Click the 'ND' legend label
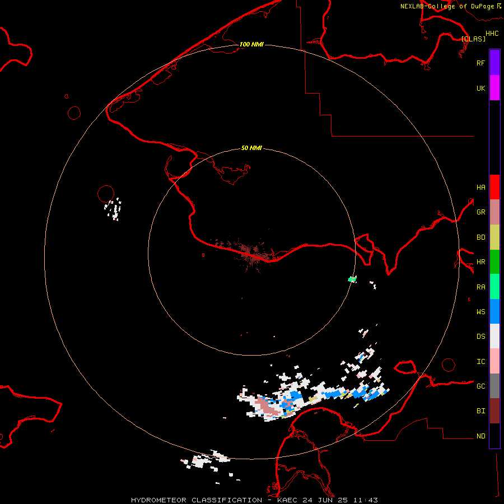The height and width of the screenshot is (504, 504). [x=480, y=436]
